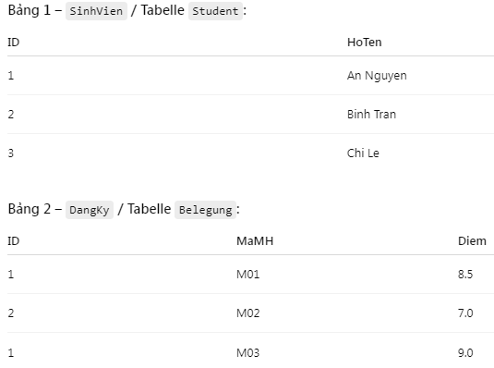This screenshot has width=494, height=368.
Task: Click the DangKy code label
Action: click(90, 210)
